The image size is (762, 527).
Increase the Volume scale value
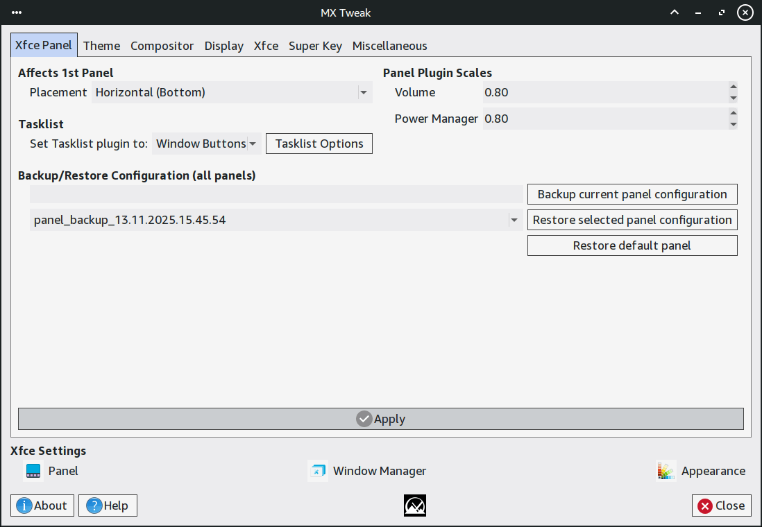tap(733, 87)
